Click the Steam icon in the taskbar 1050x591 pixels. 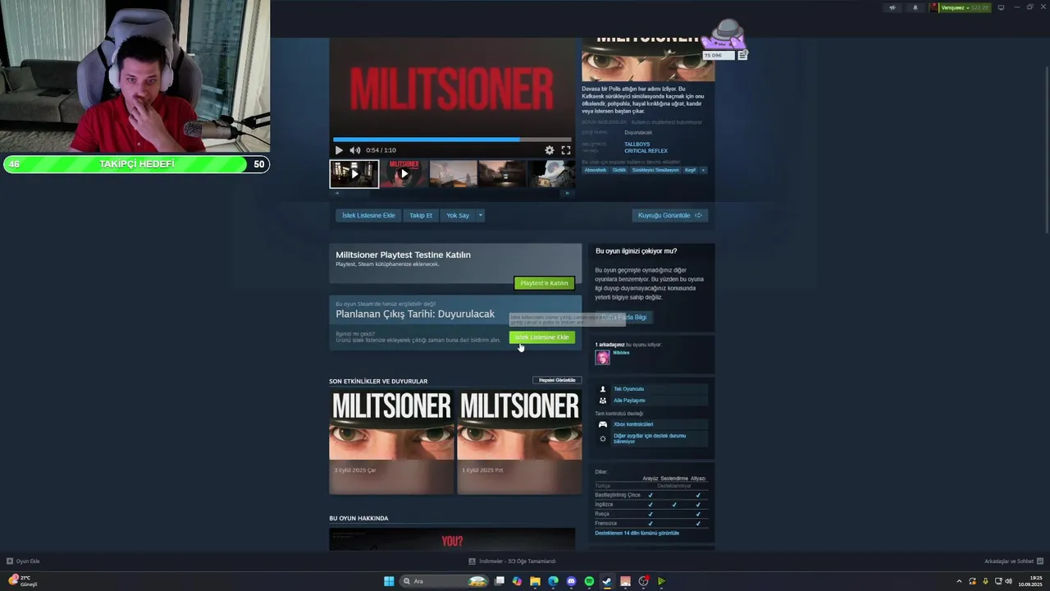(x=607, y=581)
